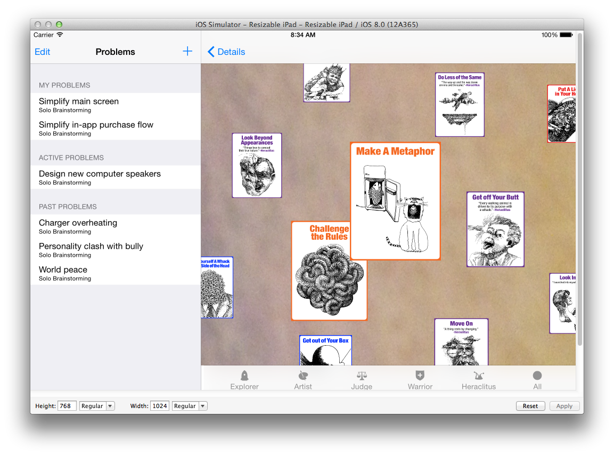Tap the Do Less of the Same card
The image size is (614, 456).
click(460, 104)
